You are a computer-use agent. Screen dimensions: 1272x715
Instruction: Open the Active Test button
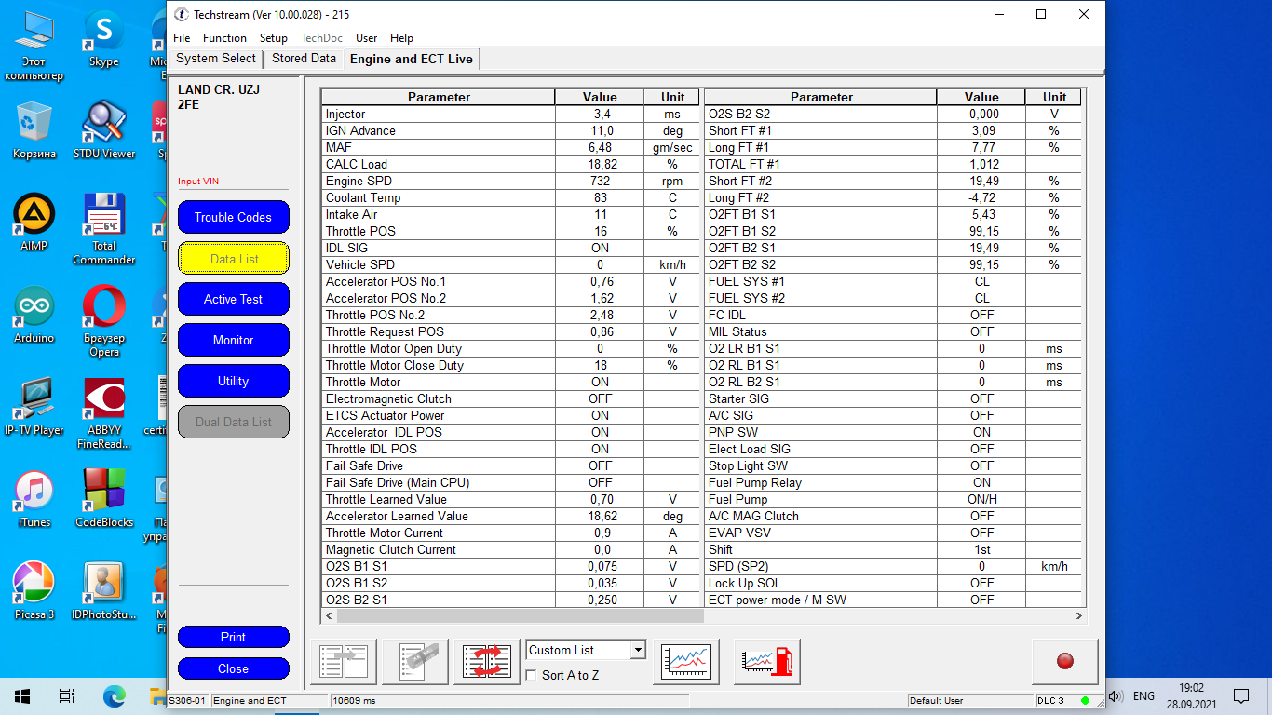tap(234, 299)
